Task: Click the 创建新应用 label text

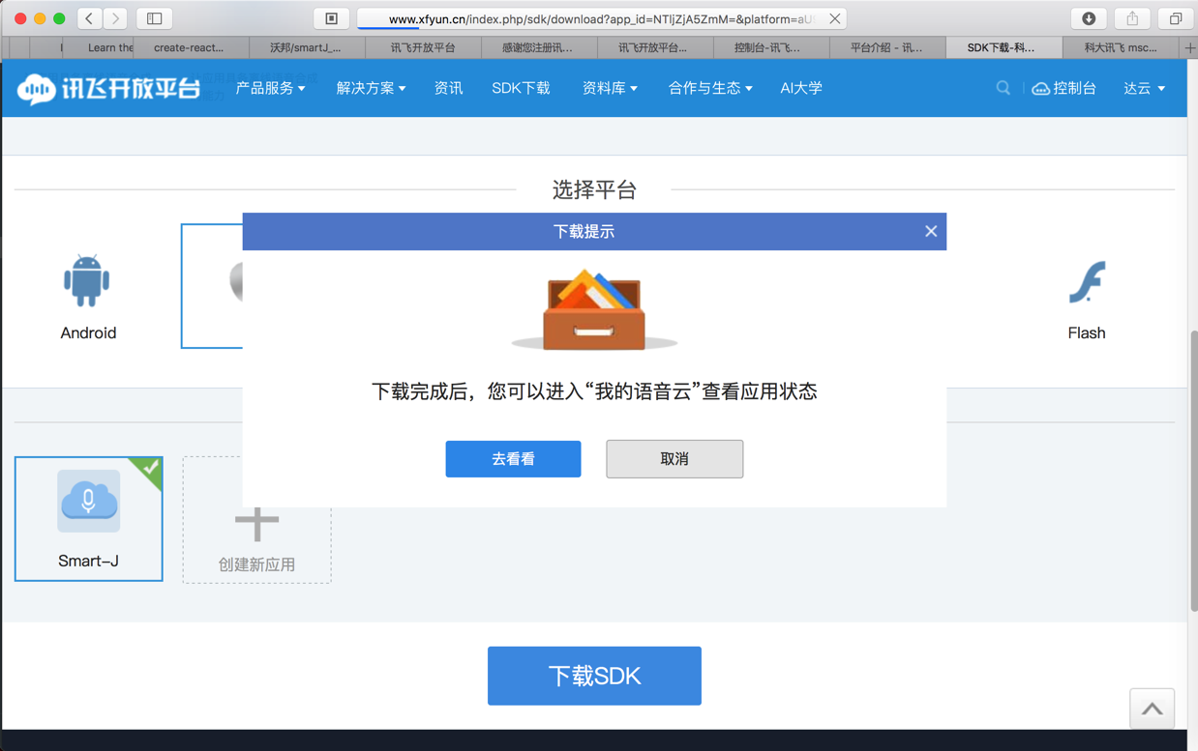Action: point(256,564)
